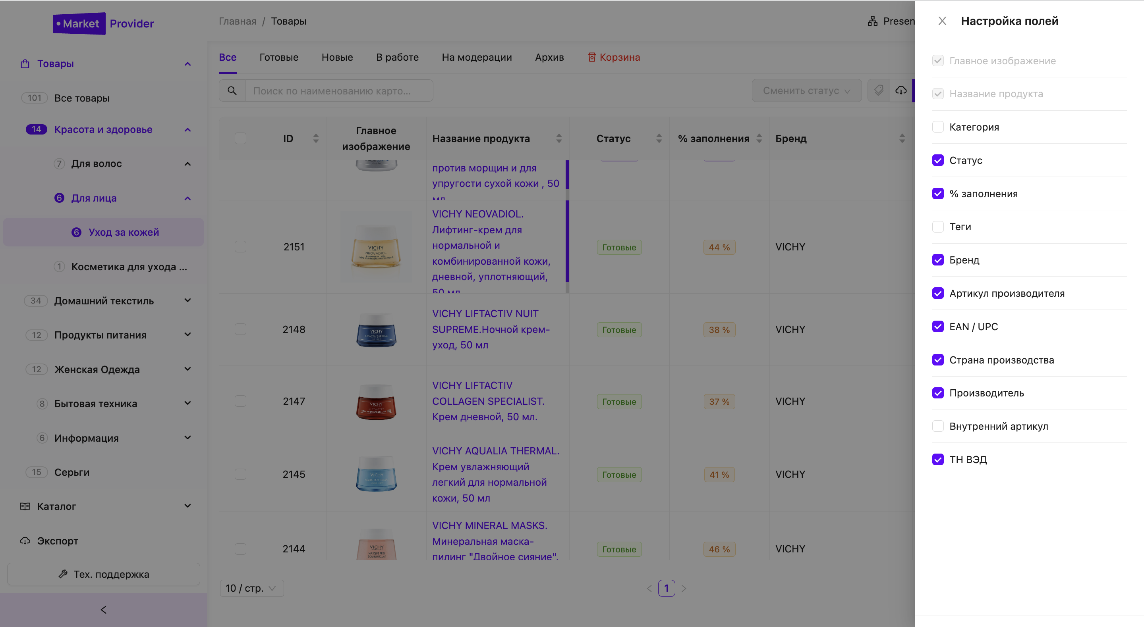This screenshot has height=627, width=1144.
Task: Click the product search input field
Action: pos(339,90)
